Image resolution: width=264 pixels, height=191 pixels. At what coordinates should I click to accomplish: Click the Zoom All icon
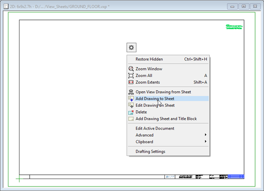coord(131,75)
